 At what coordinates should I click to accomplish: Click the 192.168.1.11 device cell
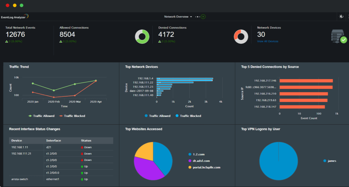(19, 147)
